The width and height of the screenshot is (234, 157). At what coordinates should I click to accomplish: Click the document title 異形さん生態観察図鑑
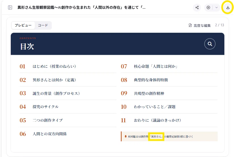[81, 7]
